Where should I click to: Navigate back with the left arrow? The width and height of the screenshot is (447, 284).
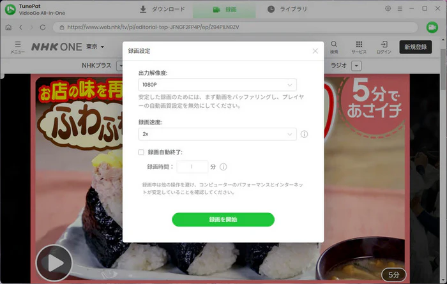coord(20,27)
